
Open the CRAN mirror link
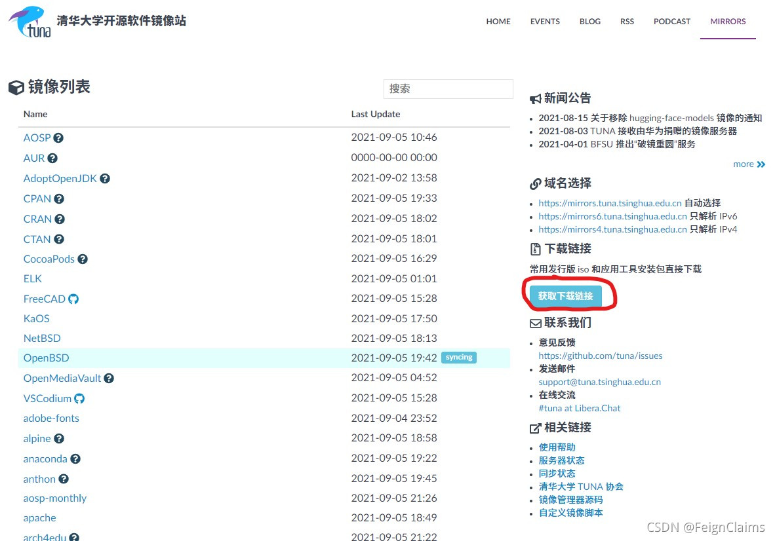[x=37, y=219]
